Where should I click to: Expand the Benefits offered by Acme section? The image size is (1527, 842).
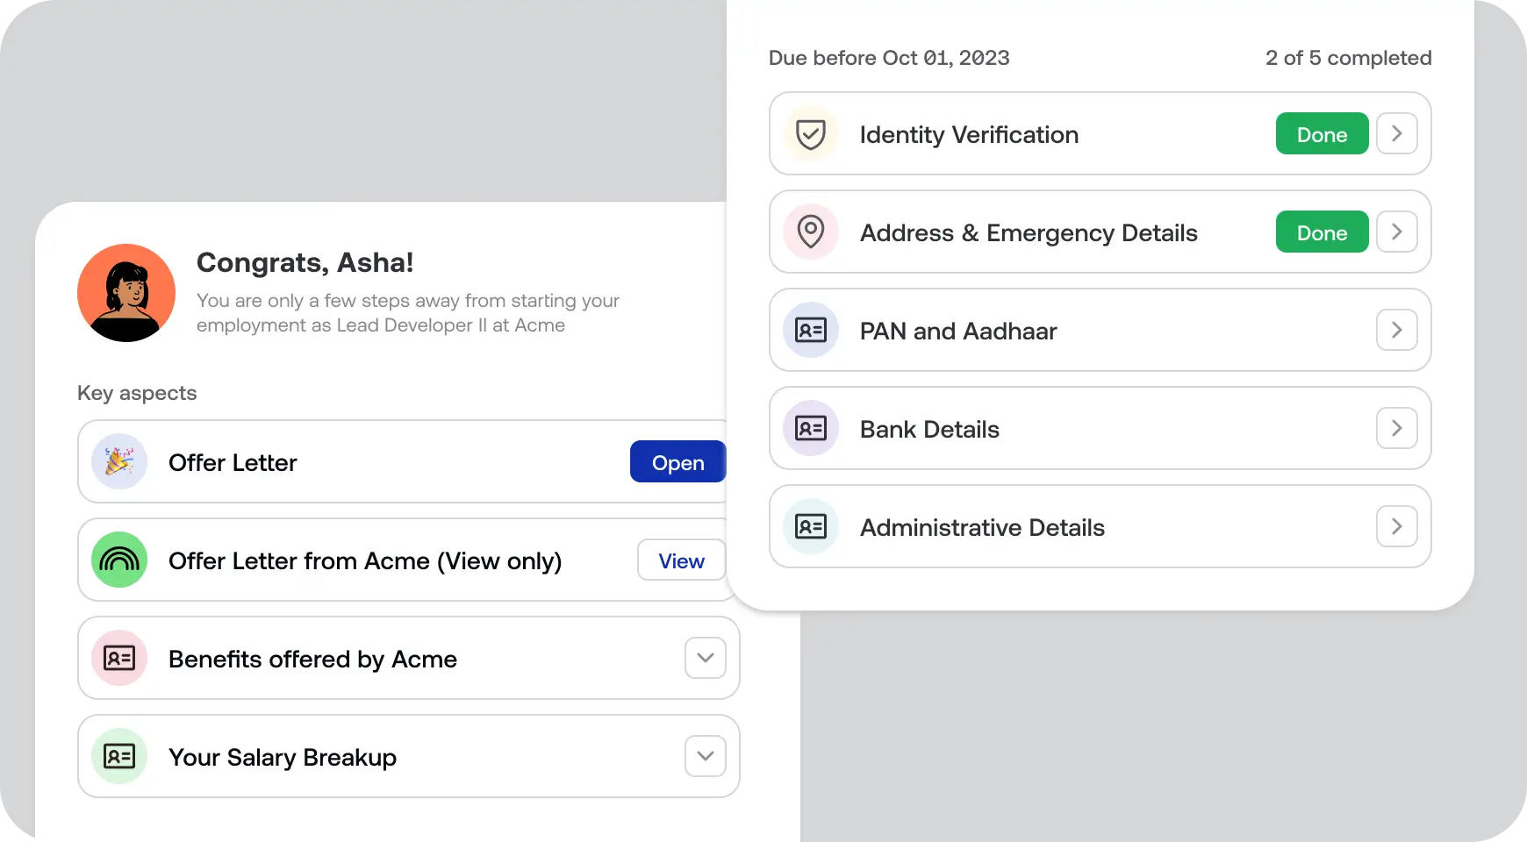pyautogui.click(x=705, y=658)
